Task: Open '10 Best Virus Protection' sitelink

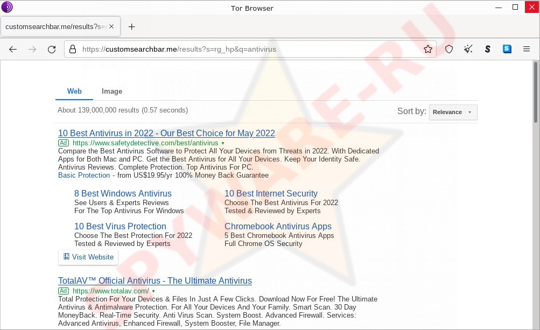Action: 120,226
